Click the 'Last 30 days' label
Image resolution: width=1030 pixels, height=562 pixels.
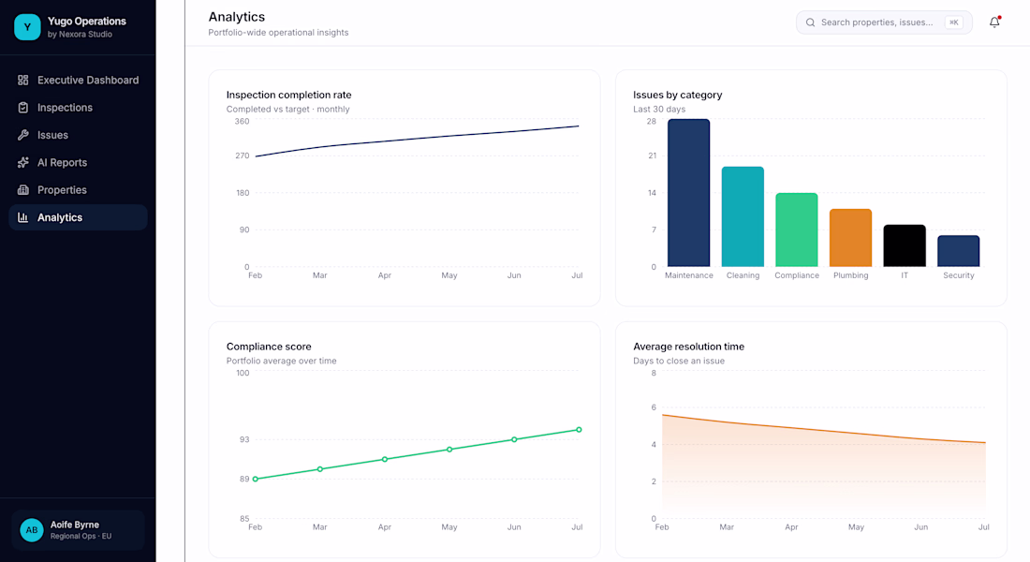(659, 109)
